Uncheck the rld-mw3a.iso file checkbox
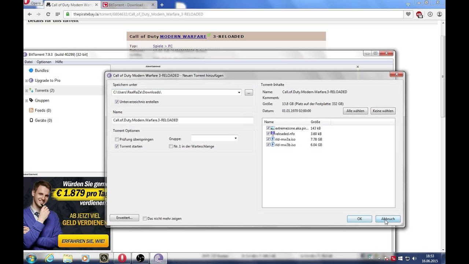Screen dimensions: 469x264 pyautogui.click(x=268, y=139)
